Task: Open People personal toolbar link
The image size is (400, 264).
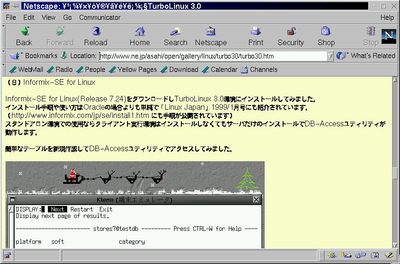Action: 91,70
